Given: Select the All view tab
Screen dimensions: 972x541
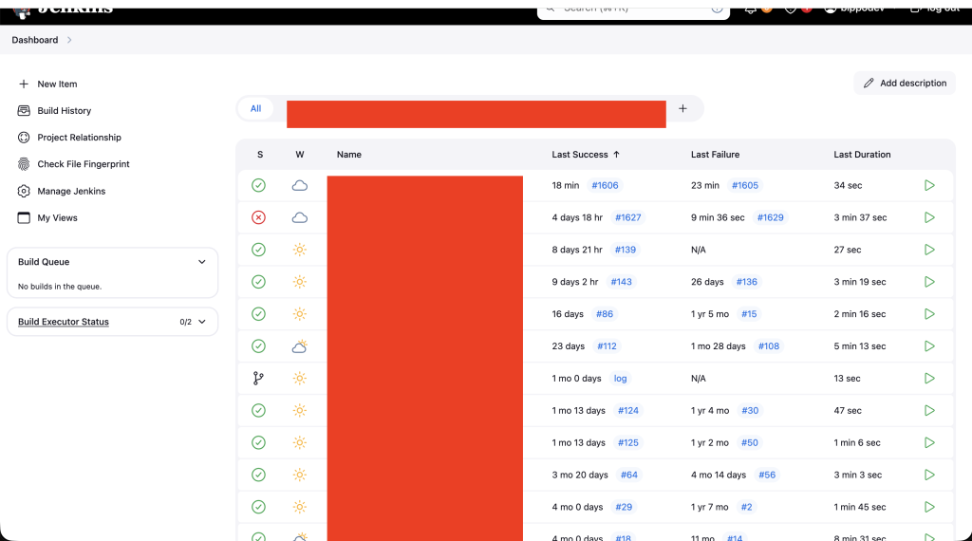Looking at the screenshot, I should pos(255,108).
